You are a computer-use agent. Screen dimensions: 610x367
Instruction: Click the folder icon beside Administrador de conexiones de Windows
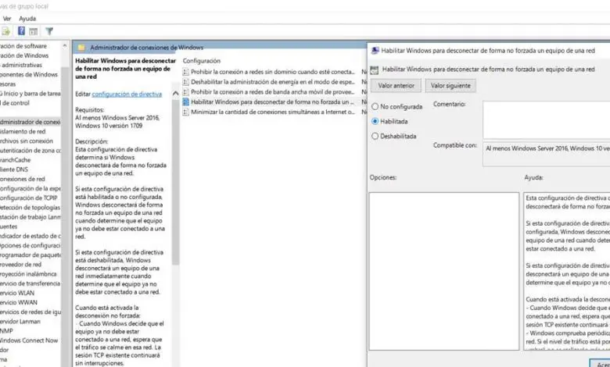click(x=81, y=48)
